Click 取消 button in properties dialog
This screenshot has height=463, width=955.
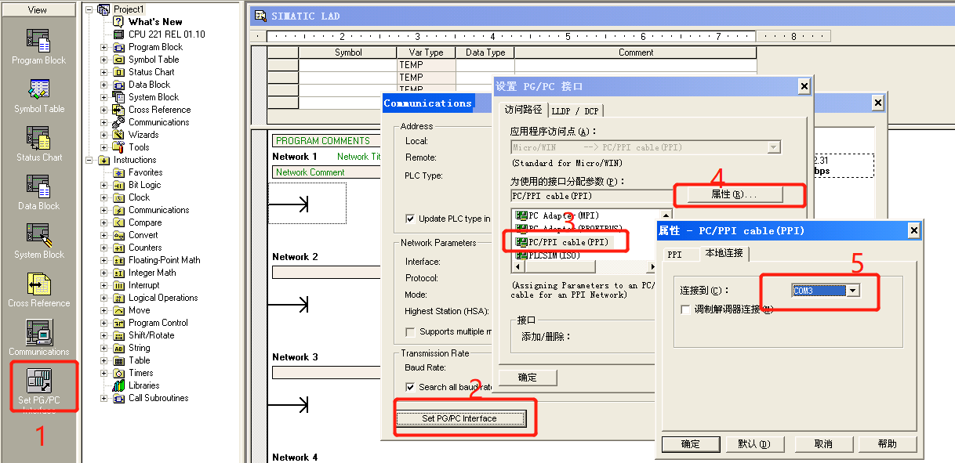coord(823,444)
